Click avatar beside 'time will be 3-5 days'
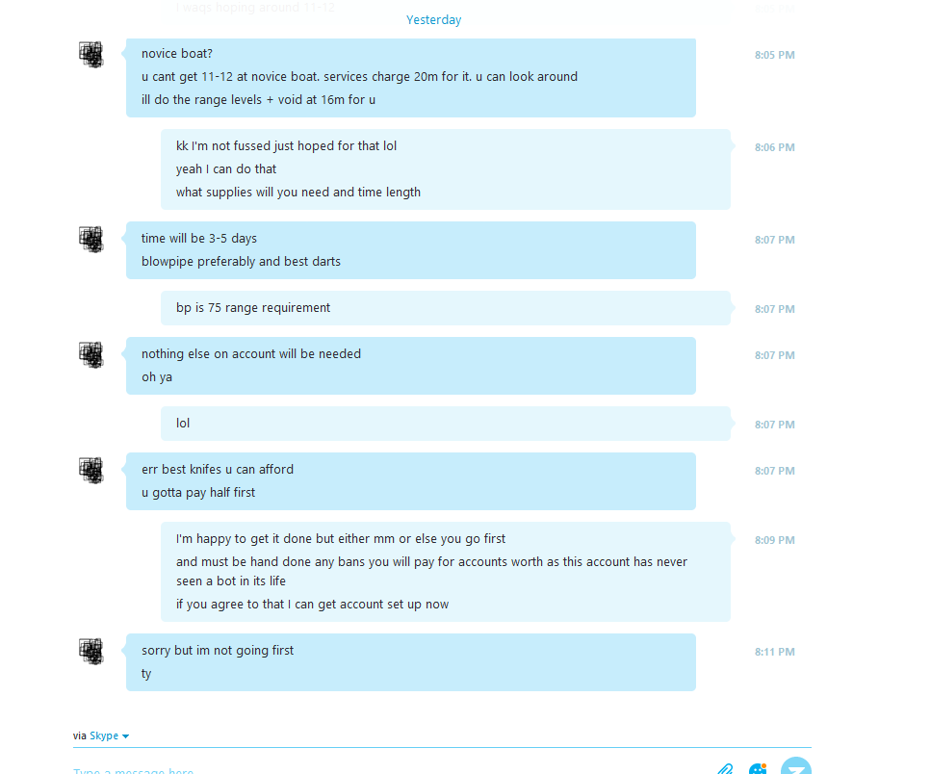This screenshot has height=774, width=931. tap(91, 239)
